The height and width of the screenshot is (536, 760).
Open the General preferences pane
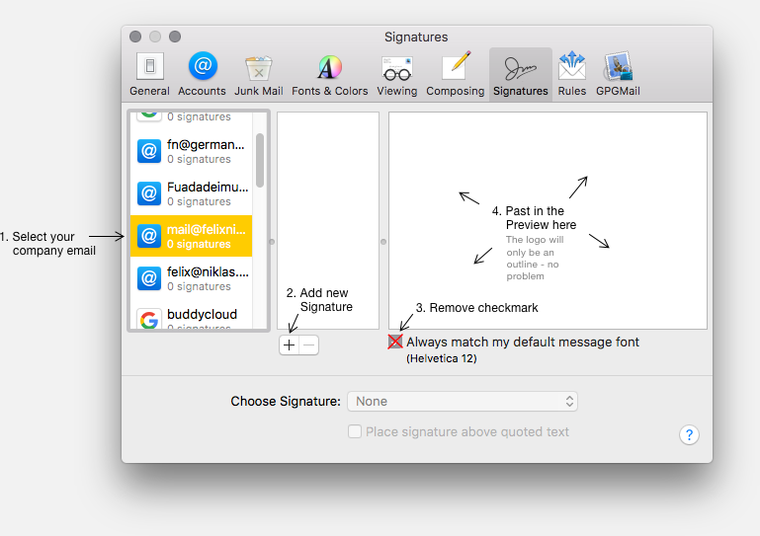point(149,74)
